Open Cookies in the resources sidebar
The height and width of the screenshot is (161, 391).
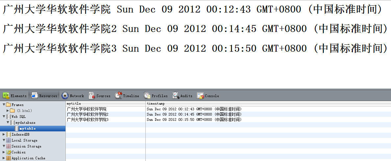18,152
